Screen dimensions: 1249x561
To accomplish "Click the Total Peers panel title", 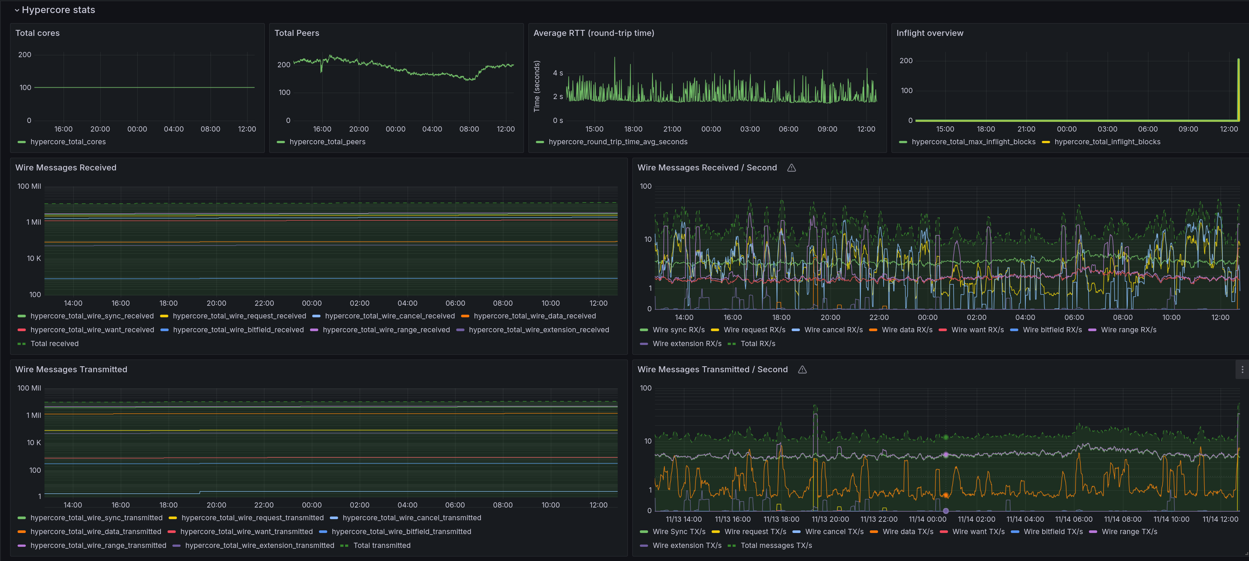I will [297, 33].
